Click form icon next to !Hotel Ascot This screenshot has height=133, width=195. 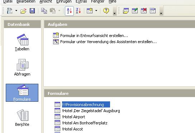pyautogui.click(x=57, y=129)
